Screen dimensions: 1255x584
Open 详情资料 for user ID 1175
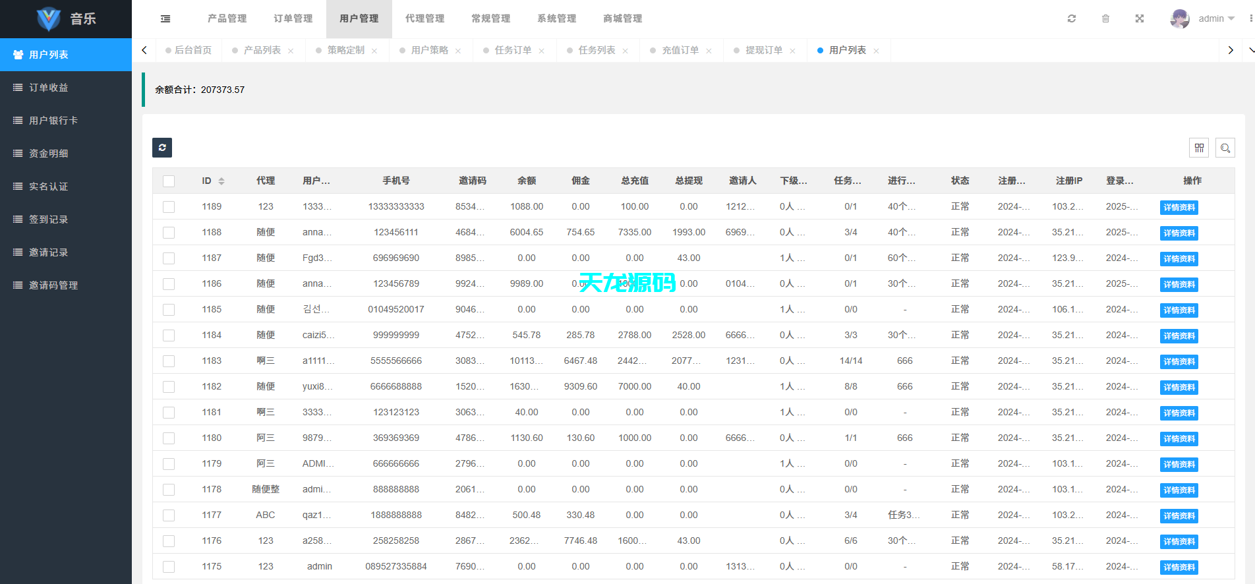click(x=1179, y=568)
